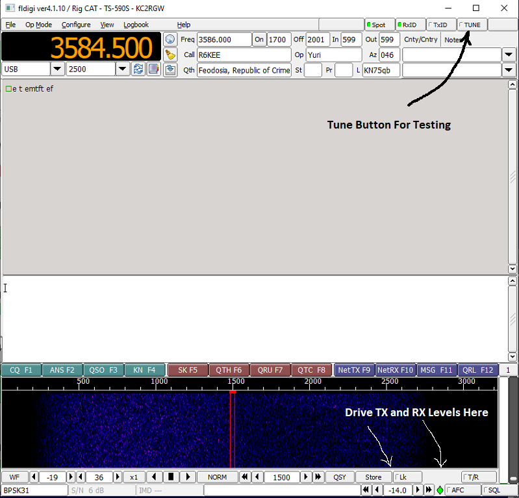This screenshot has height=498, width=519.
Task: Click the waterfall center square button
Action: (x=171, y=477)
